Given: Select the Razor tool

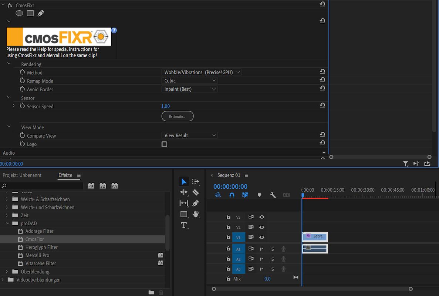Looking at the screenshot, I should [x=195, y=192].
